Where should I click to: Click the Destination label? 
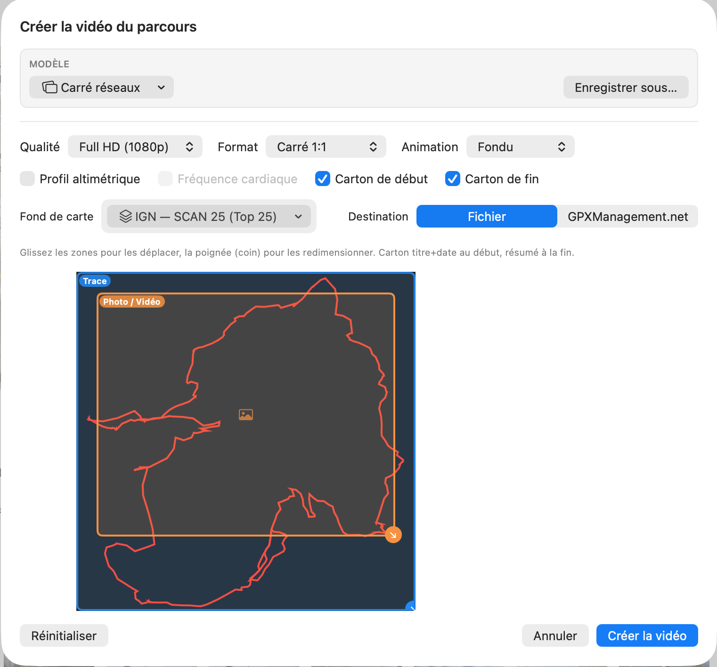click(378, 217)
